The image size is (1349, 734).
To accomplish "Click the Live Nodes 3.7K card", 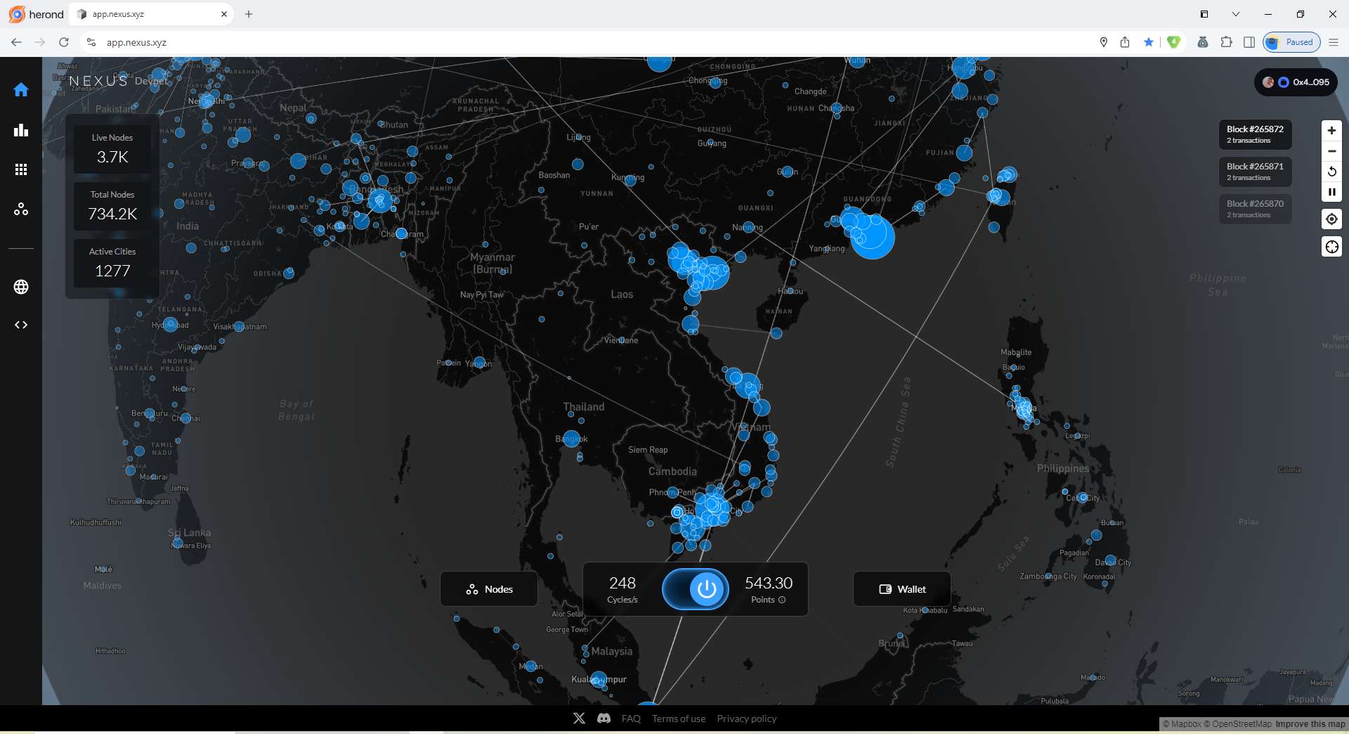I will pyautogui.click(x=112, y=149).
